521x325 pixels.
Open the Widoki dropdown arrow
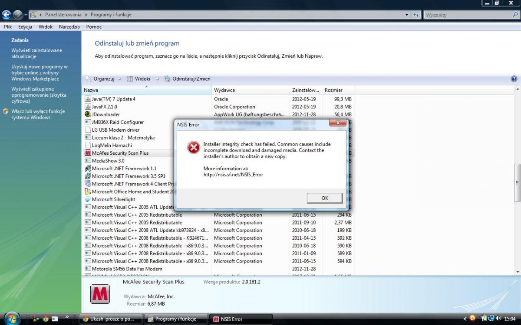tap(157, 79)
